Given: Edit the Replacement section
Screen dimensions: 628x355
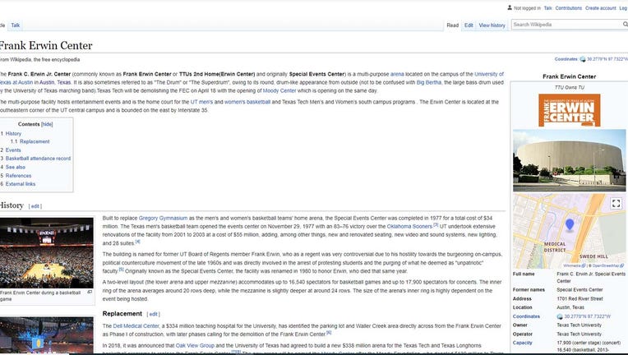Looking at the screenshot, I should 154,314.
